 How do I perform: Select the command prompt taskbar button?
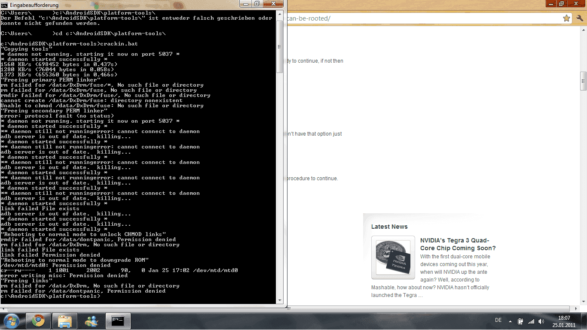[x=118, y=321]
